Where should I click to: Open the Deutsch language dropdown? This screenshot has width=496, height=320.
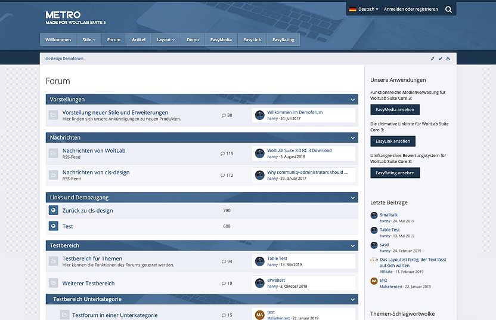[364, 9]
